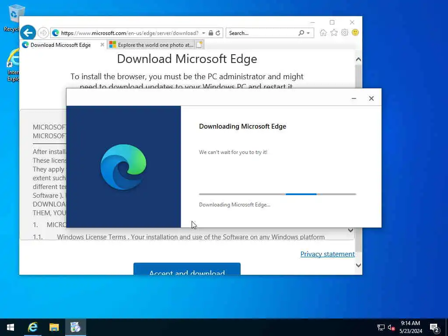Refresh the page with the reload icon

point(218,33)
